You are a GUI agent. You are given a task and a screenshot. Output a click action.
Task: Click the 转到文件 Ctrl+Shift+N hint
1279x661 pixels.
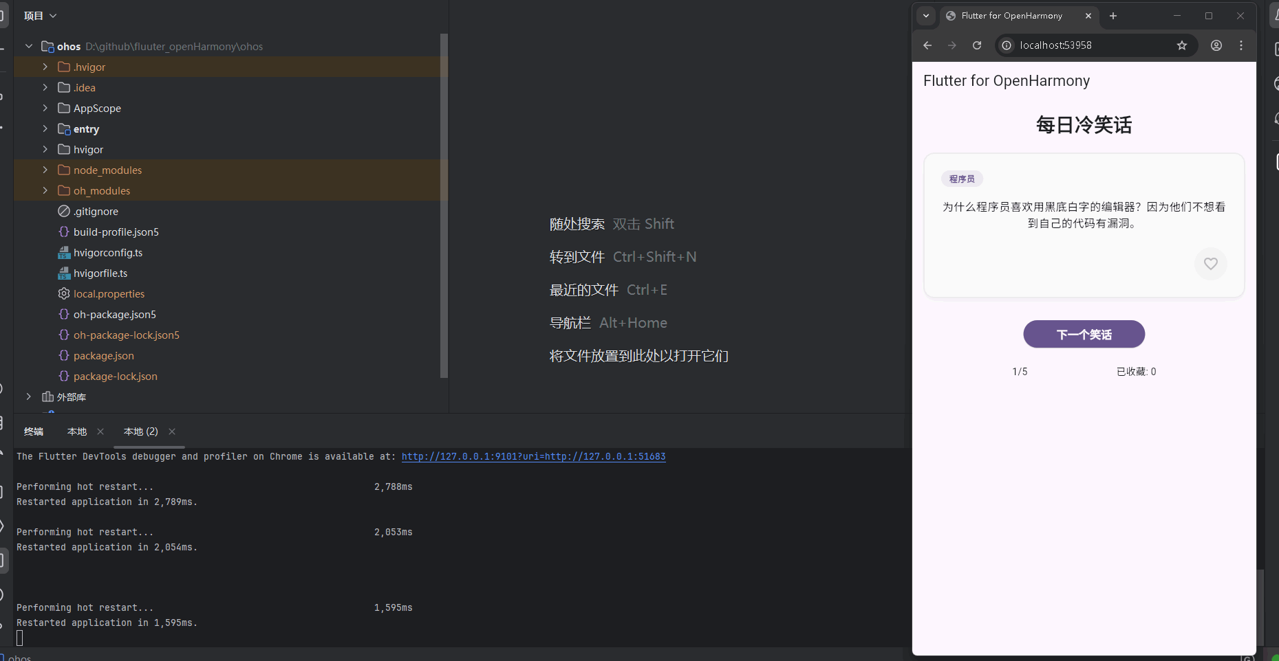coord(623,257)
